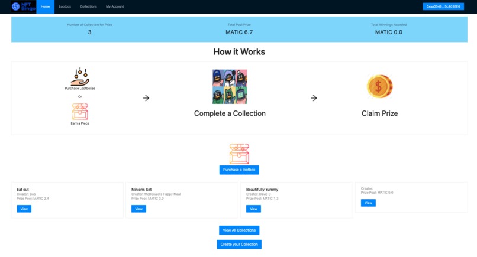Click Create your Collection button
Viewport: 477px width, 257px height.
click(239, 244)
